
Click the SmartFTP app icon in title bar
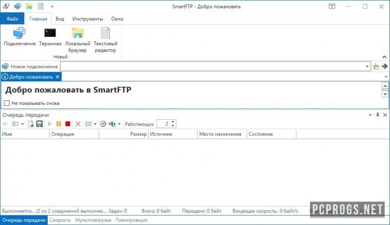click(x=6, y=6)
